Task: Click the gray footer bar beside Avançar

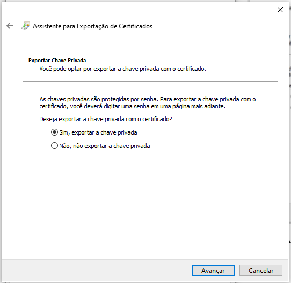Action: [x=97, y=270]
